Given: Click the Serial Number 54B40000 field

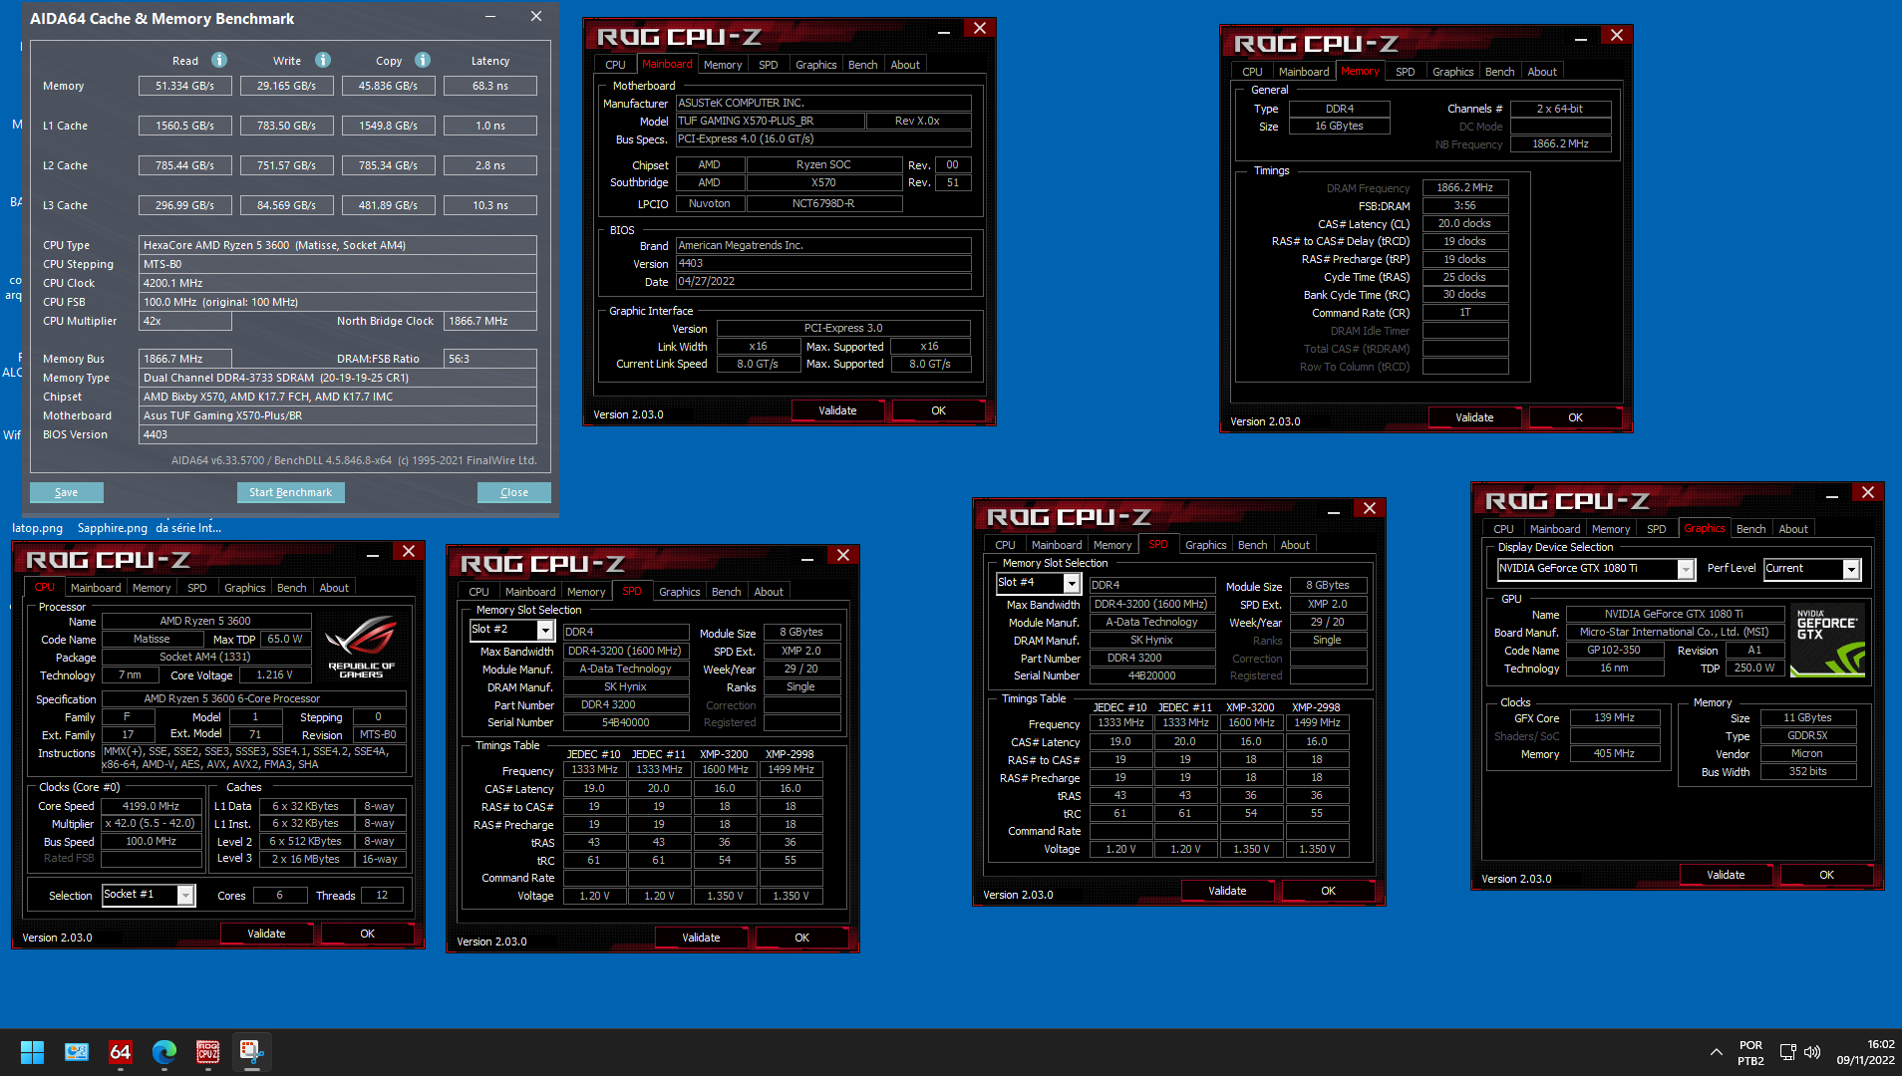Looking at the screenshot, I should (x=625, y=722).
